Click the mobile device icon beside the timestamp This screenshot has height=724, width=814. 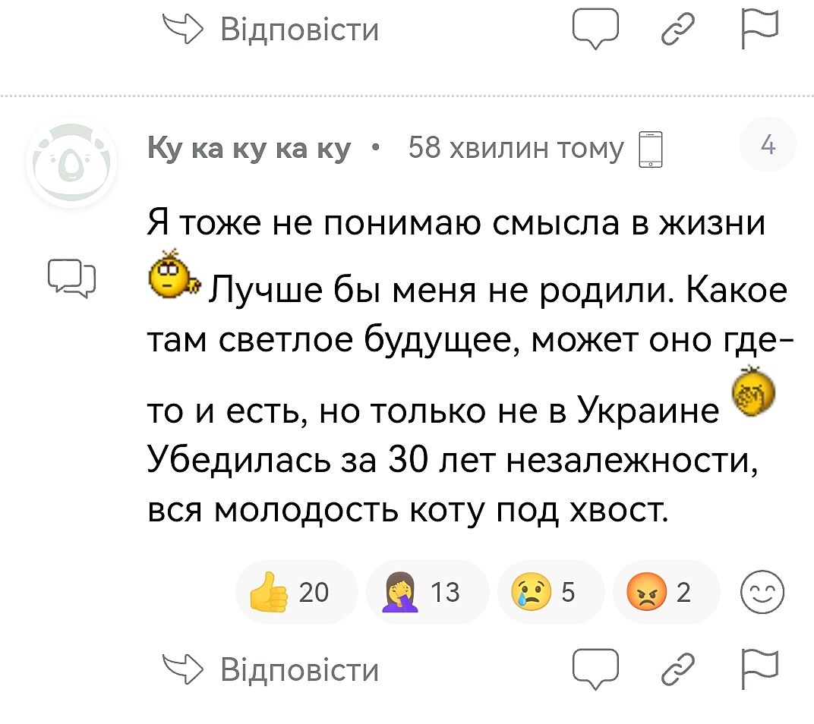(x=651, y=150)
